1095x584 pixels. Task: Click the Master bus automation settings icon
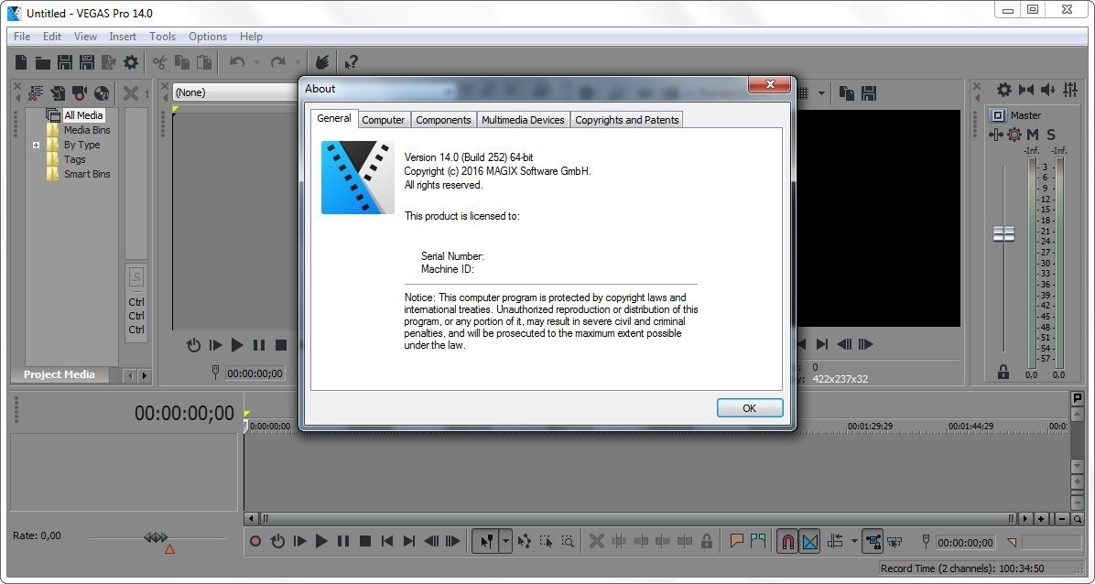(1014, 135)
